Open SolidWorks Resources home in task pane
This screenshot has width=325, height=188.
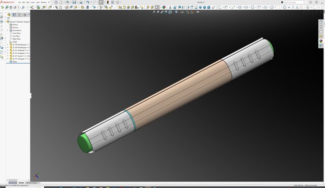321,21
